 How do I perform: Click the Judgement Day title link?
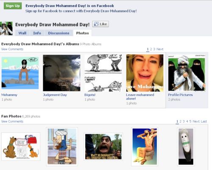pos(55,95)
